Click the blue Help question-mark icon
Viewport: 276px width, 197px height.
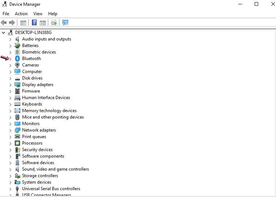(34, 22)
